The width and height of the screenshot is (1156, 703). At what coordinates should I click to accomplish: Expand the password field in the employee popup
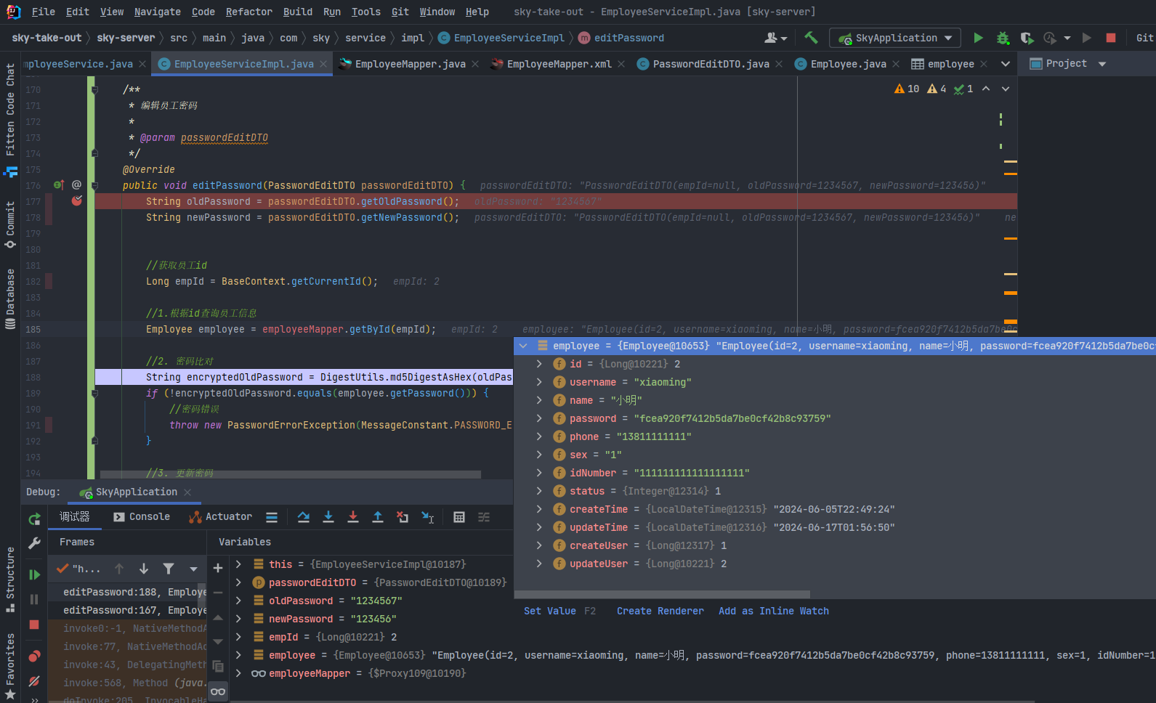(539, 418)
